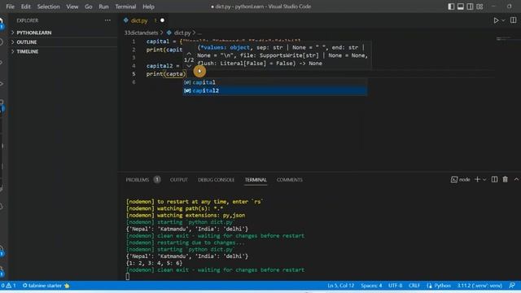Click feedback icon at status bar end
Image resolution: width=521 pixels, height=293 pixels.
(512, 286)
